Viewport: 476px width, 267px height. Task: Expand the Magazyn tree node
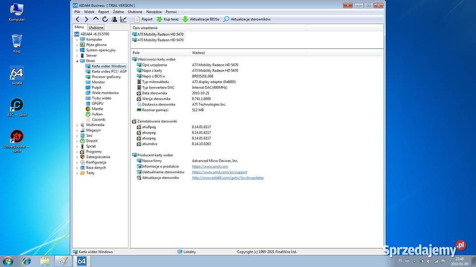coord(77,131)
